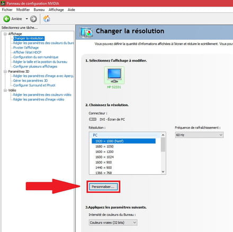Open the home icon in toolbar
Image resolution: width=233 pixels, height=232 pixels.
(x=47, y=19)
